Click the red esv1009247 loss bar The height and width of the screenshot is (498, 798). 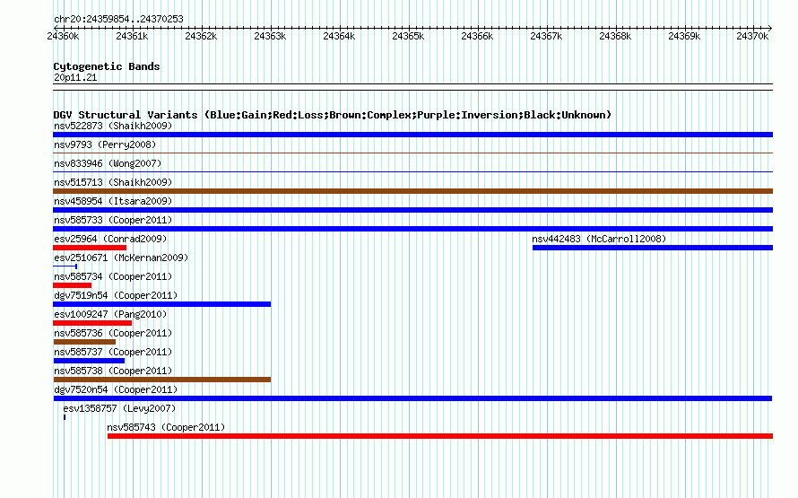pos(92,323)
